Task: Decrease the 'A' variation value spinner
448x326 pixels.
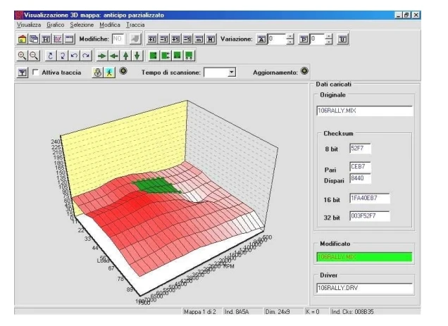Action: (290, 42)
